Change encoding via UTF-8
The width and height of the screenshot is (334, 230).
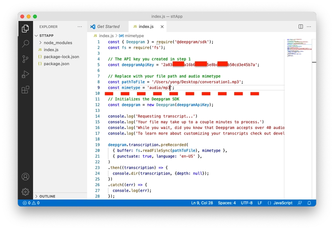246,203
